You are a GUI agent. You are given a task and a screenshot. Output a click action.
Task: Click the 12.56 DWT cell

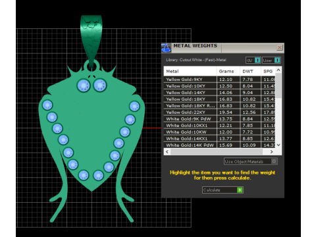(x=250, y=113)
